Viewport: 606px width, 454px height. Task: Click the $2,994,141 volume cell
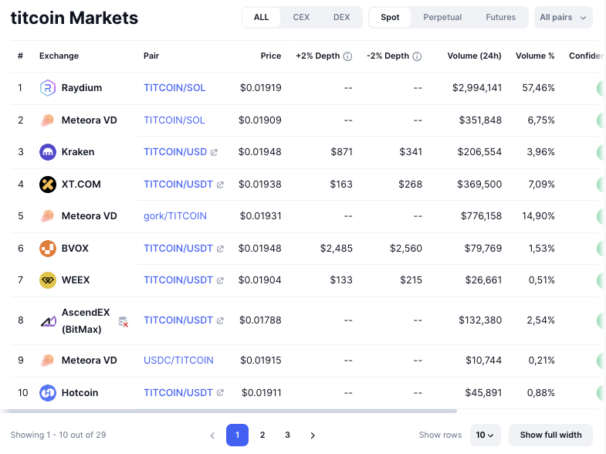477,88
